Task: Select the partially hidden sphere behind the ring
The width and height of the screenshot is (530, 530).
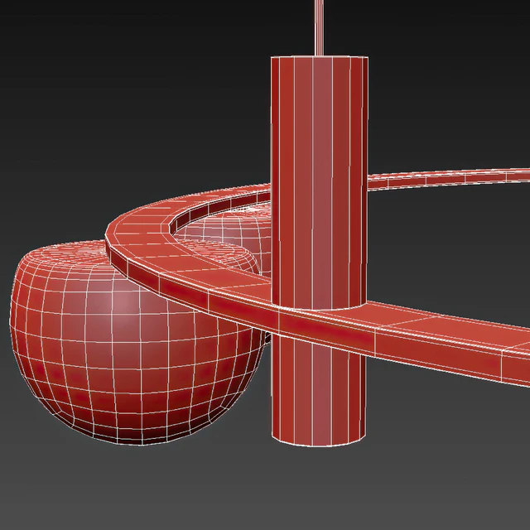Action: [224, 236]
